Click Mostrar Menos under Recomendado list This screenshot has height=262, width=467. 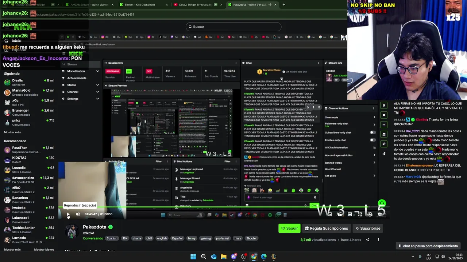click(x=44, y=250)
